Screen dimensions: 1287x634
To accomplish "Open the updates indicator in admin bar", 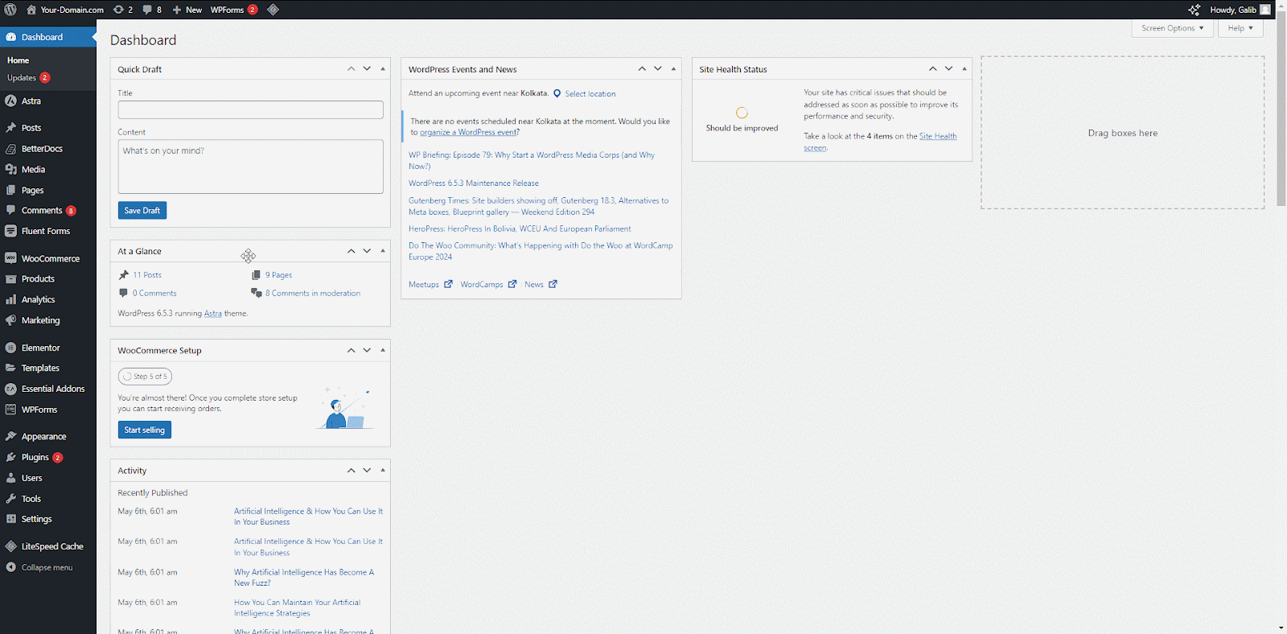I will (123, 10).
